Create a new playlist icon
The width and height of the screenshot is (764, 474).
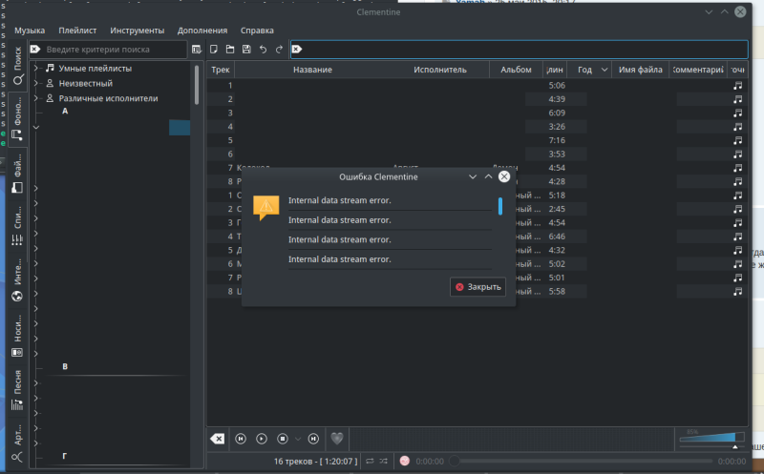pos(213,50)
